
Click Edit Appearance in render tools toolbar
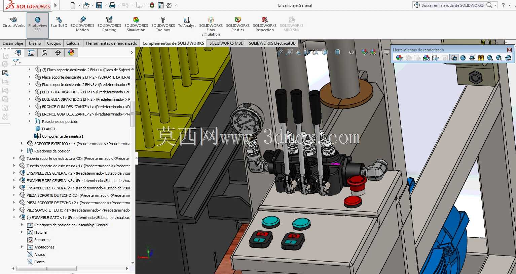pyautogui.click(x=399, y=58)
